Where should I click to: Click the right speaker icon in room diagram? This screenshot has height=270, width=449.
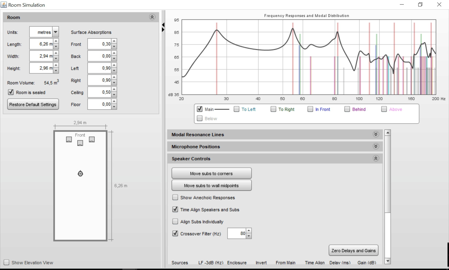coord(92,139)
